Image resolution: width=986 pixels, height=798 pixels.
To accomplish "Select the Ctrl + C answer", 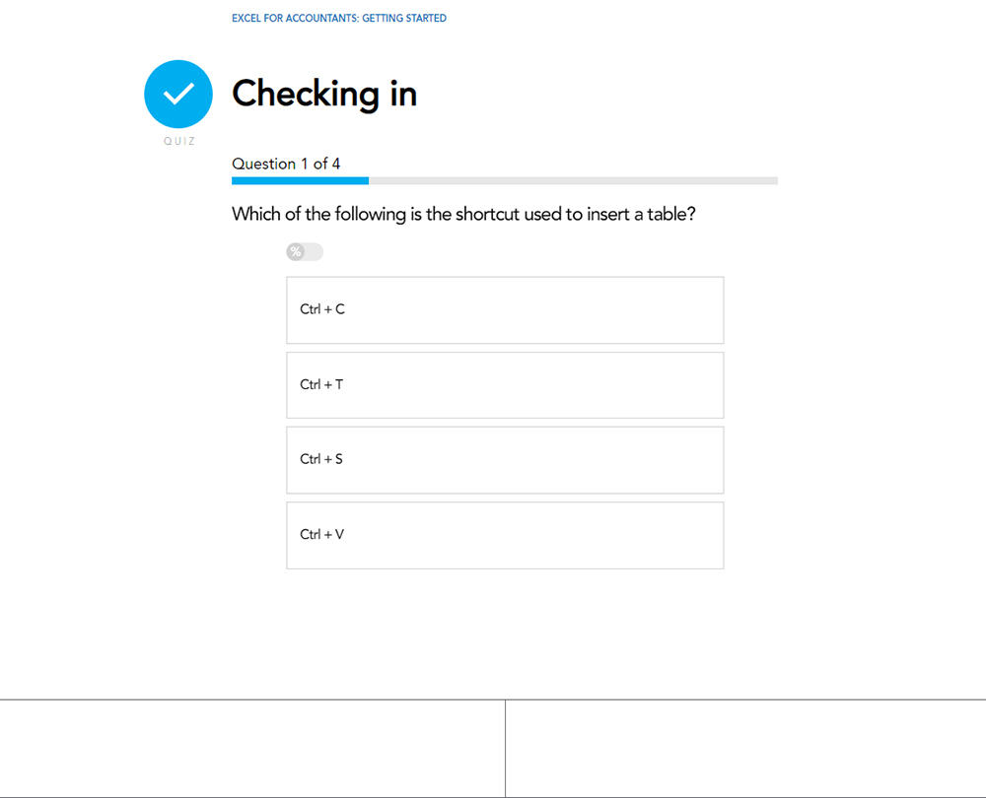I will pyautogui.click(x=505, y=310).
